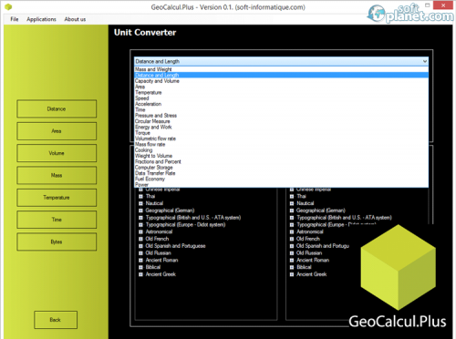This screenshot has width=456, height=339.
Task: Expand Thai node in left tree
Action: point(140,196)
